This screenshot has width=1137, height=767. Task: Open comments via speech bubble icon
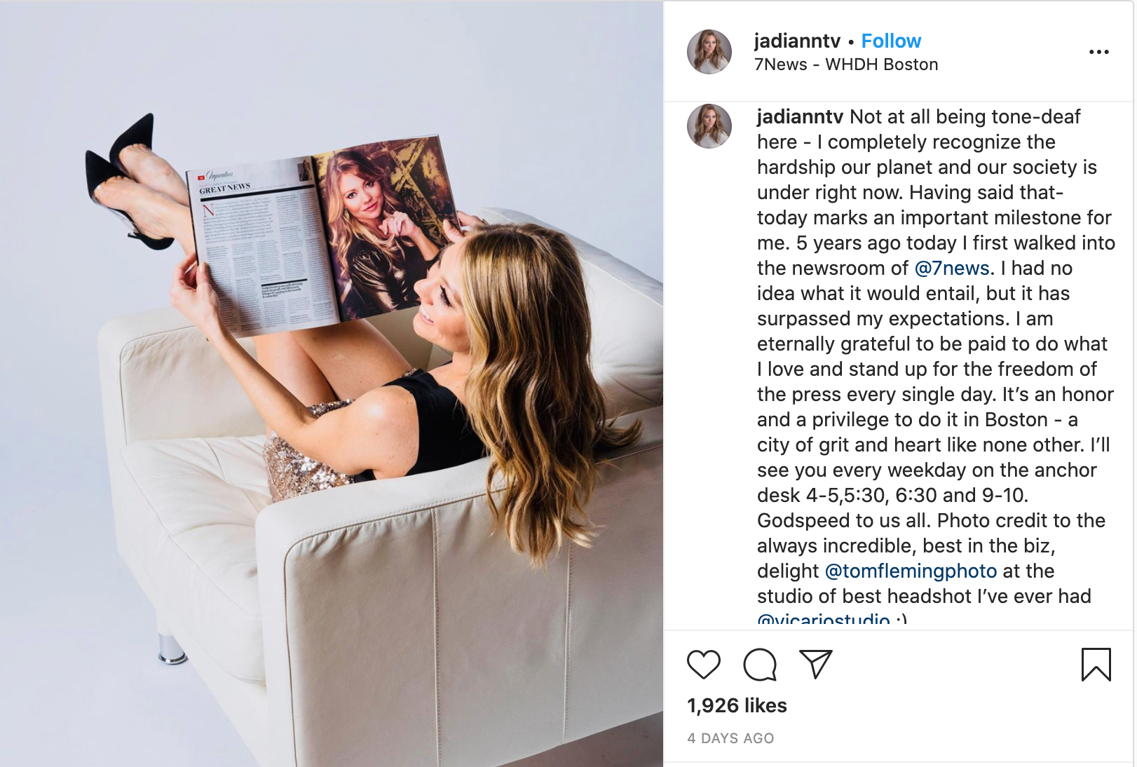[x=760, y=665]
